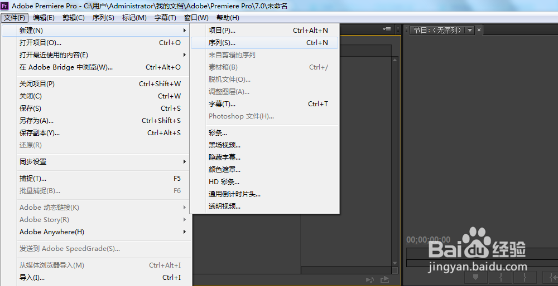Choose 导入(I)... menu item
The image size is (558, 286).
click(96, 278)
